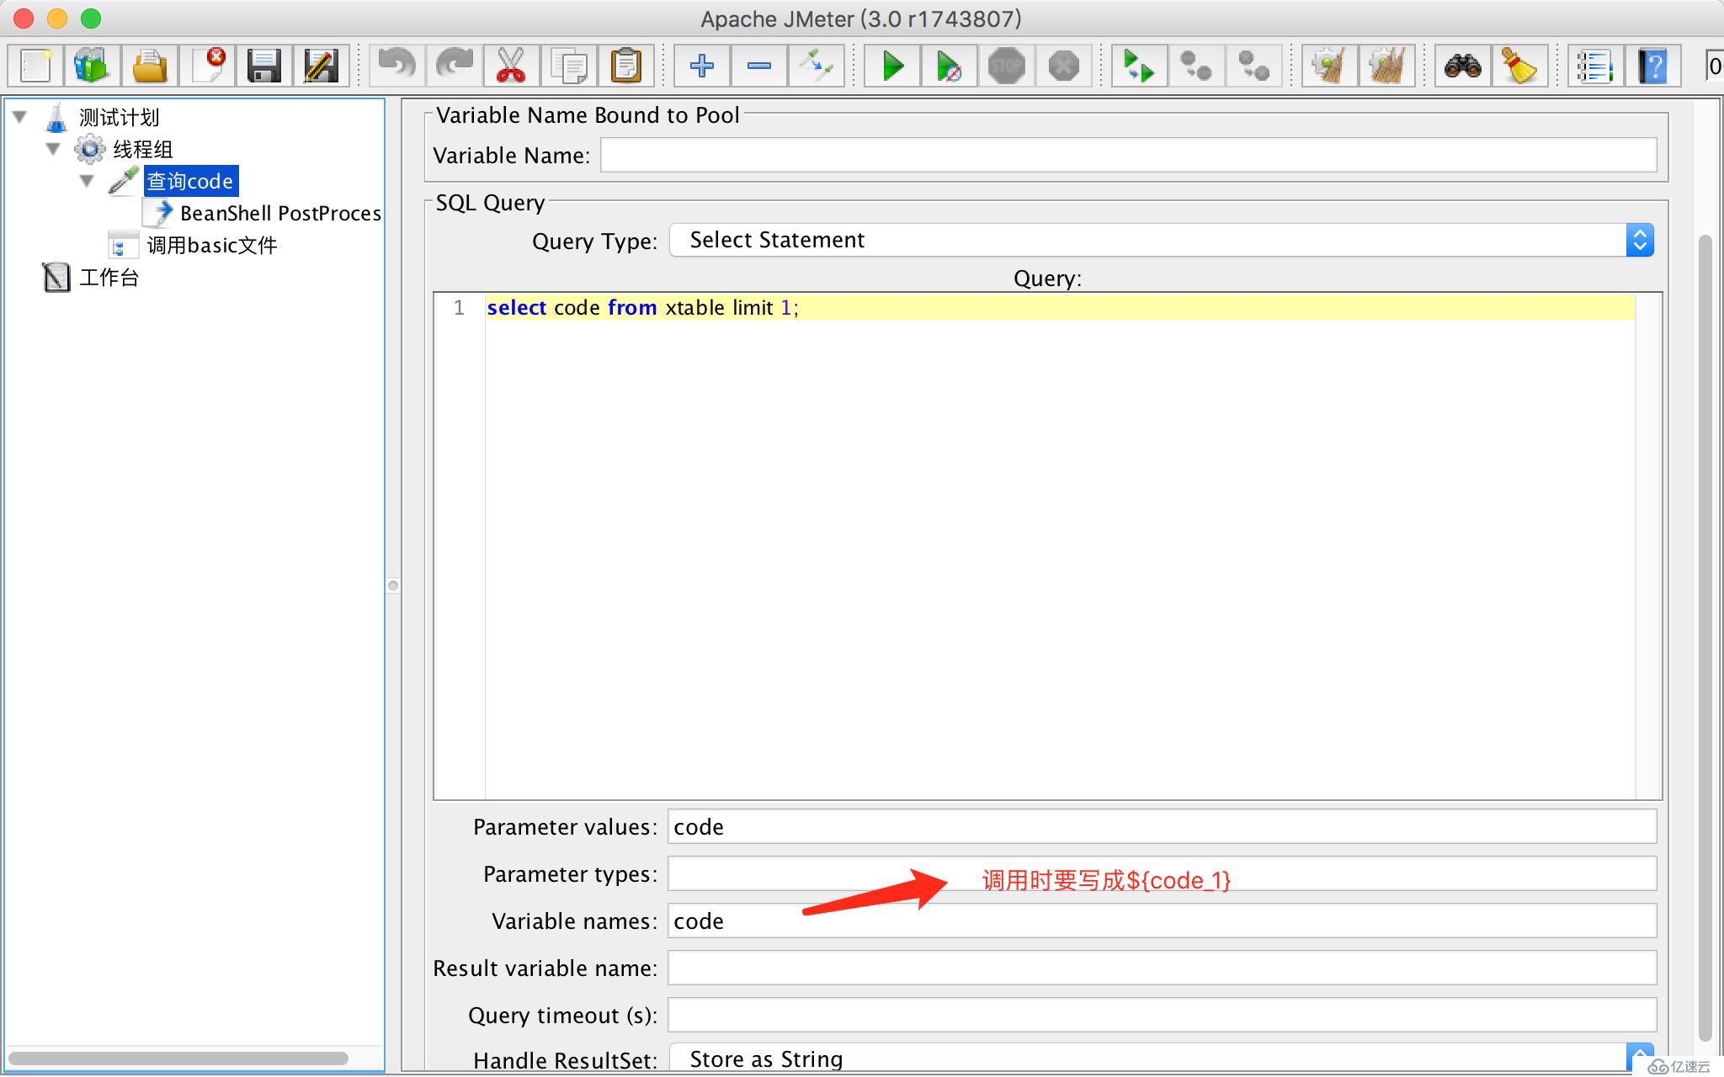Viewport: 1724px width, 1077px height.
Task: Save the test plan floppy icon
Action: 264,66
